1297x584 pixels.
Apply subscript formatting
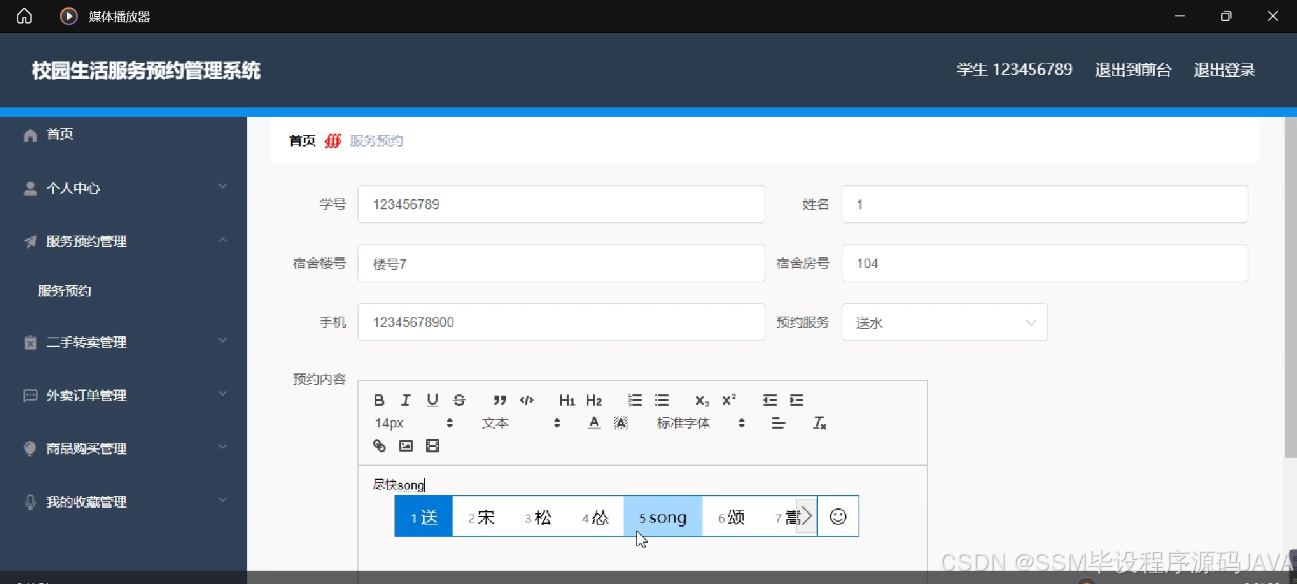(702, 400)
